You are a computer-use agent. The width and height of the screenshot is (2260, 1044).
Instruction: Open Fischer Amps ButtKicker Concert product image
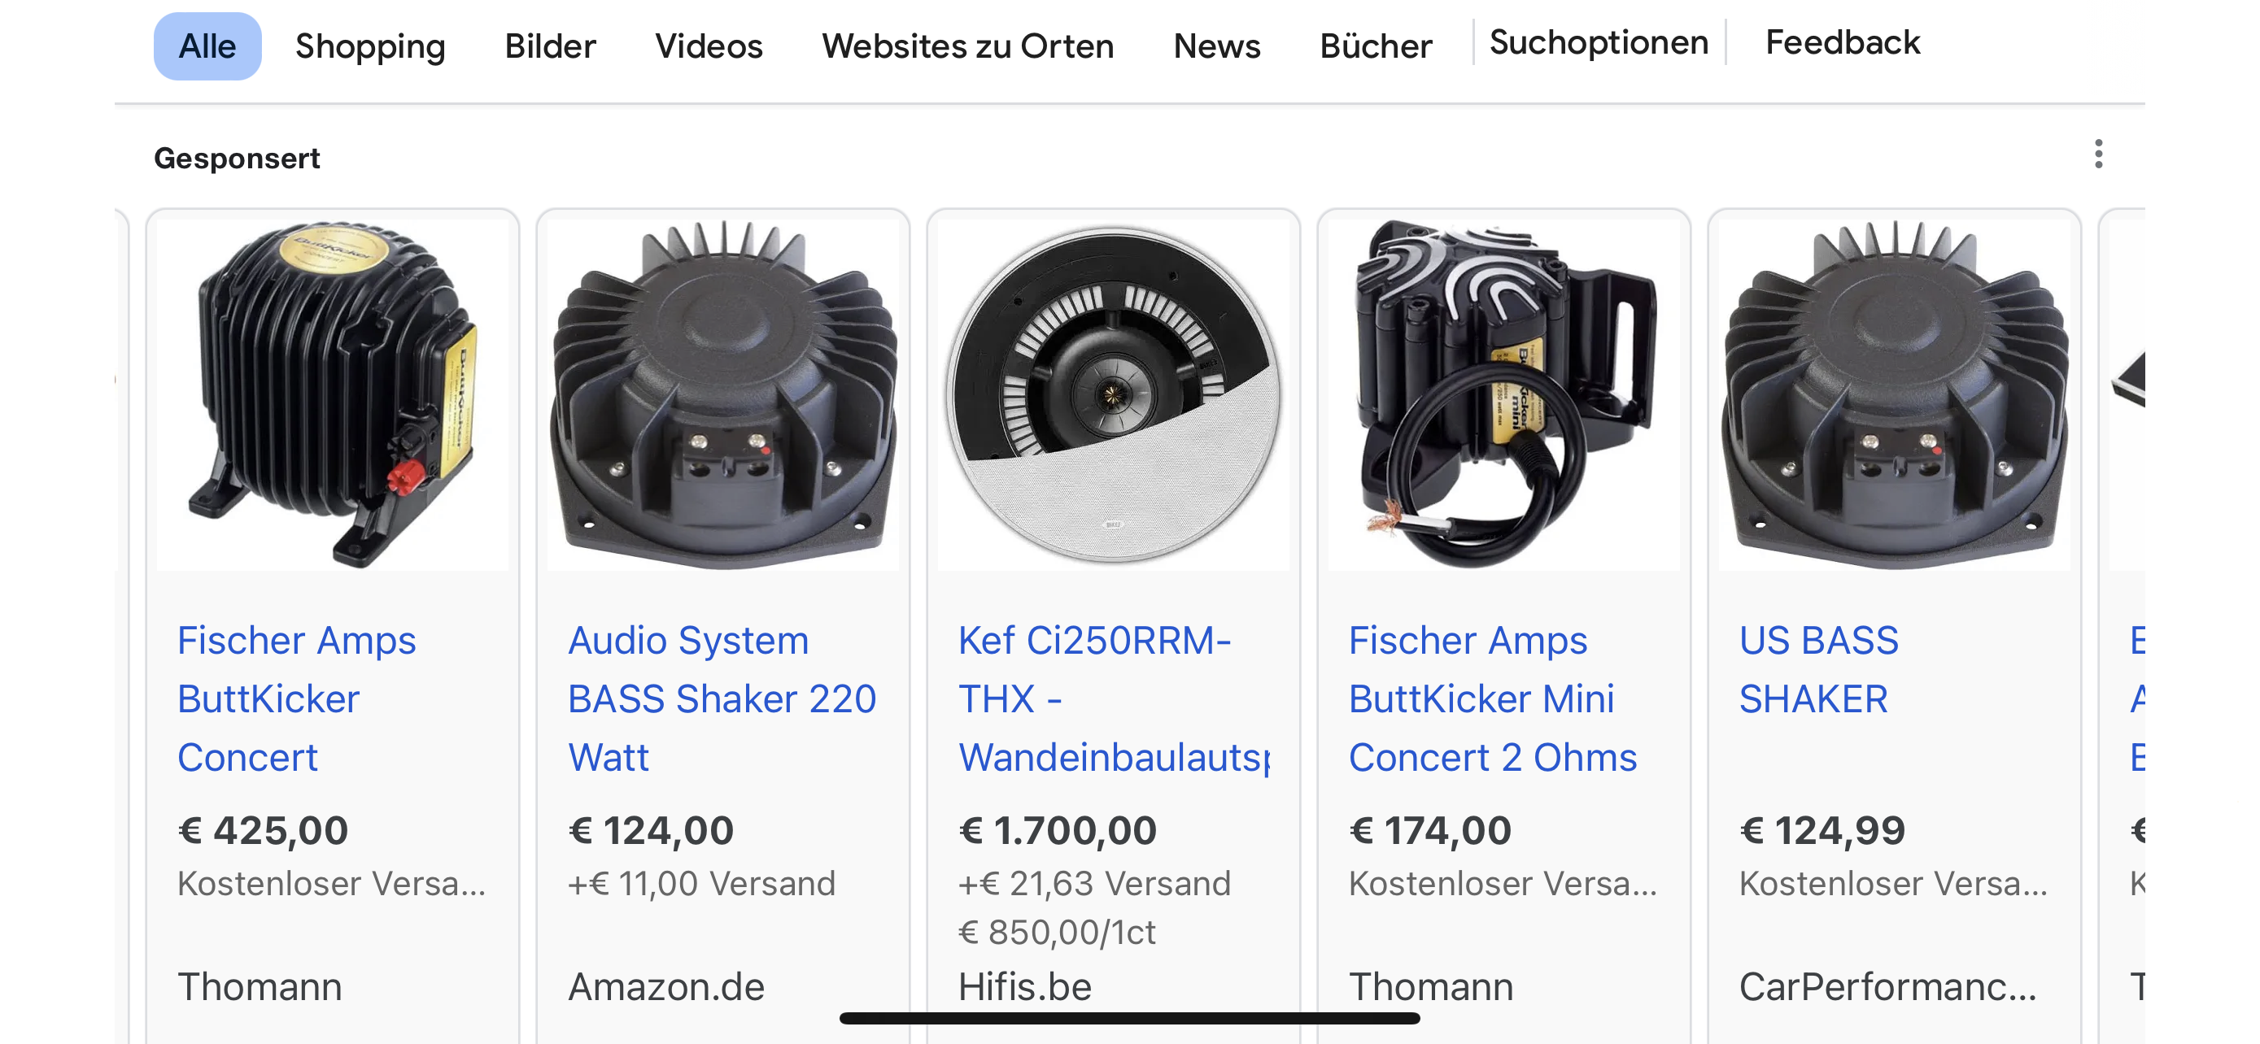pyautogui.click(x=333, y=394)
